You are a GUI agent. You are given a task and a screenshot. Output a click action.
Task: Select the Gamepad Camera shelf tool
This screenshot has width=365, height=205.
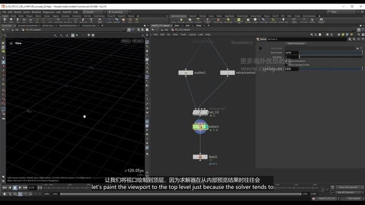[x=321, y=20]
